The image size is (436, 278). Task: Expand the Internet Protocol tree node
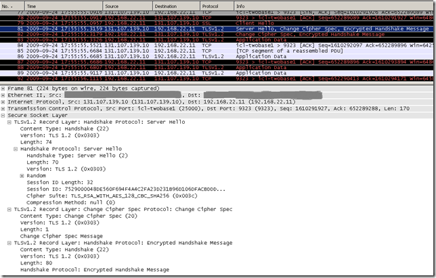[x=3, y=102]
